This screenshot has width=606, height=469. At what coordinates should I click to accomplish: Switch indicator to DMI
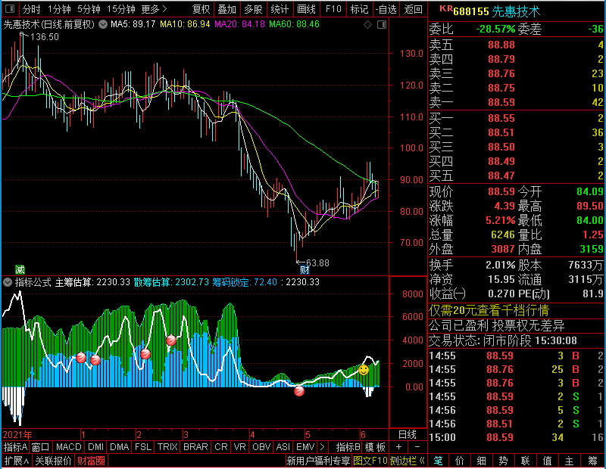point(95,447)
